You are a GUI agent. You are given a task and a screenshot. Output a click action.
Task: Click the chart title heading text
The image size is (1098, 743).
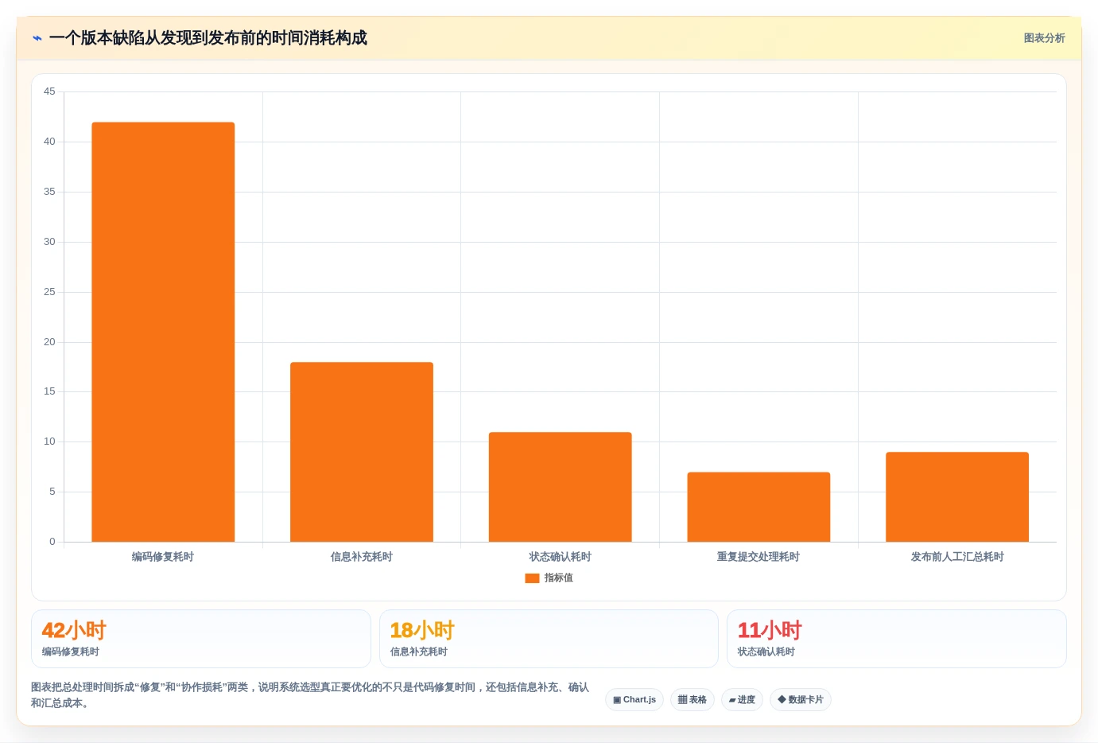pyautogui.click(x=208, y=38)
